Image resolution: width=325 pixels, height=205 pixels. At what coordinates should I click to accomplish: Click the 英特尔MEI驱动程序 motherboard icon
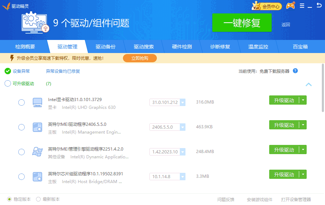(37, 127)
